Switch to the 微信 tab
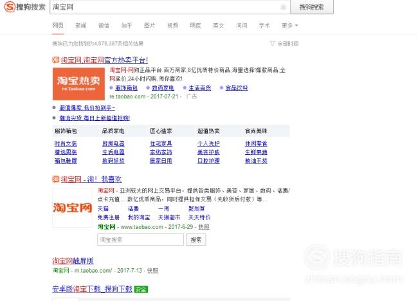 104,26
